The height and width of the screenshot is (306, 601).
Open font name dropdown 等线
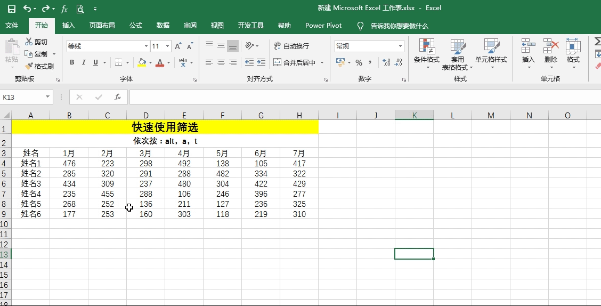146,46
